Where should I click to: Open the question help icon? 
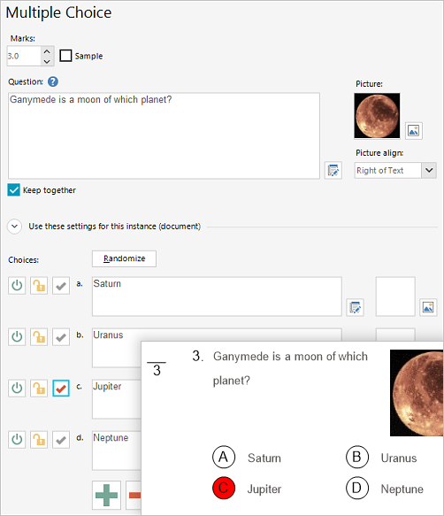point(52,81)
